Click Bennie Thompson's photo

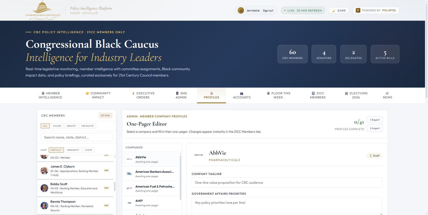coord(44,206)
